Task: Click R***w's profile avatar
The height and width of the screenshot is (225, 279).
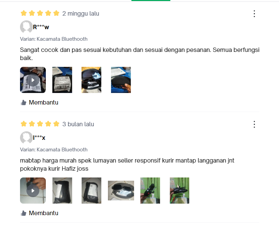Action: pos(26,27)
